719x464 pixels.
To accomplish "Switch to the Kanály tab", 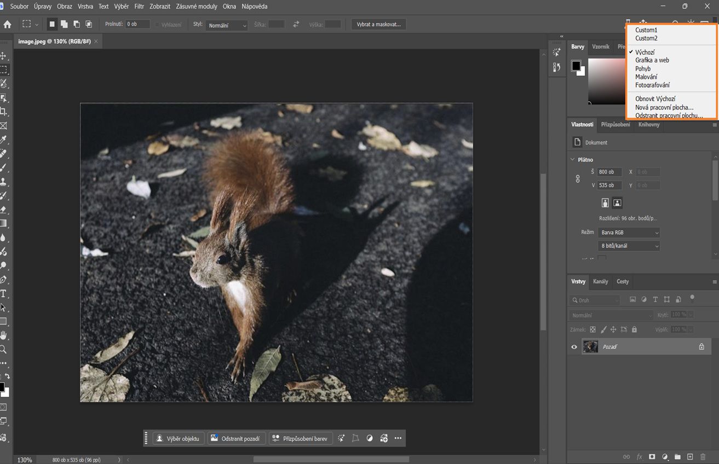I will pyautogui.click(x=600, y=281).
